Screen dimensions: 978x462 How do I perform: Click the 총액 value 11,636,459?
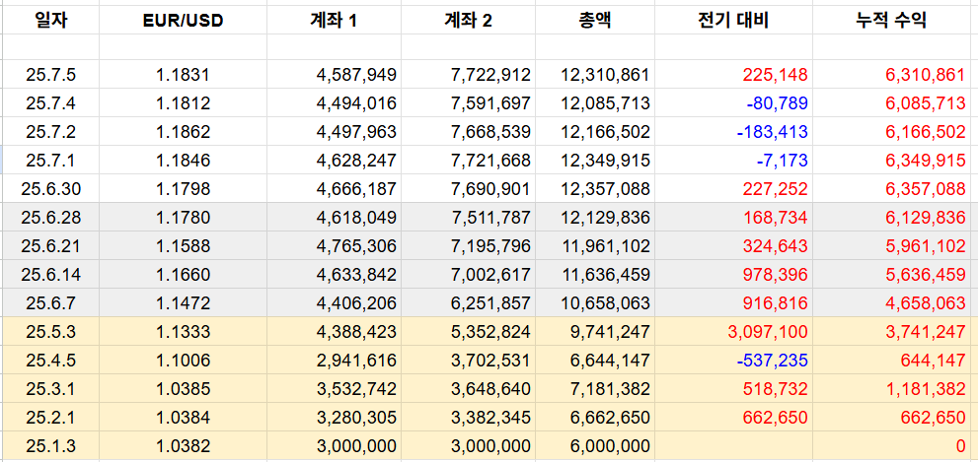(594, 275)
